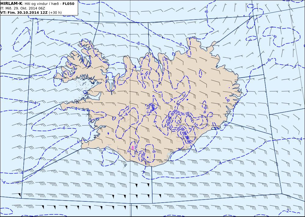Image resolution: width=305 pixels, height=217 pixels.
Task: Select the 'IT: Mið. 29. Okt. 2014 06Z' line
Action: tap(23, 8)
